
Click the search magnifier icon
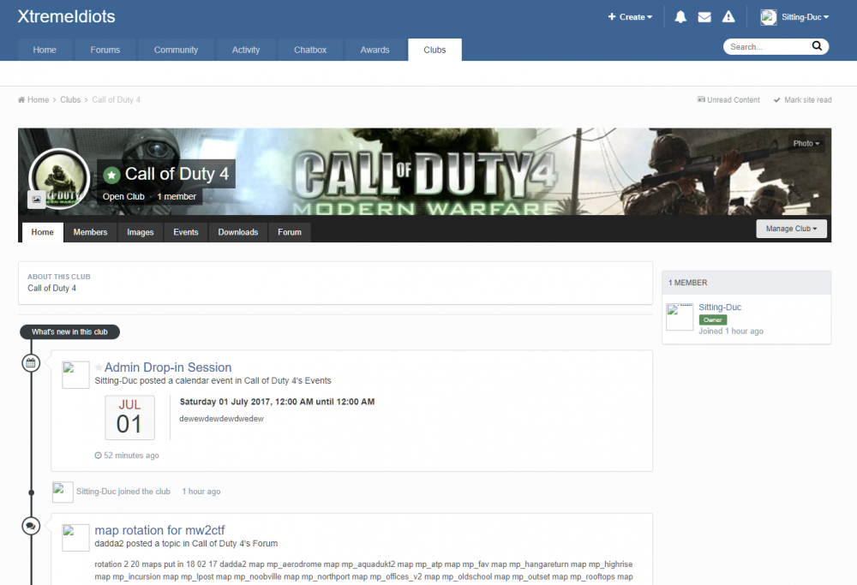point(817,46)
